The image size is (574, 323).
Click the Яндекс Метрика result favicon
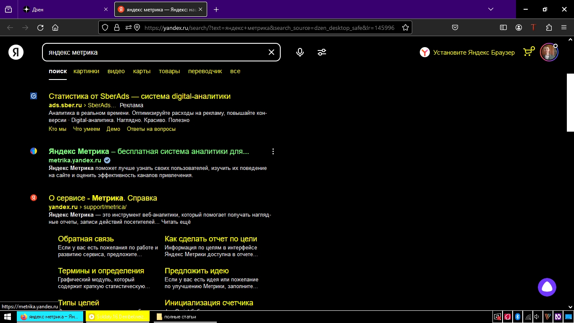34,151
